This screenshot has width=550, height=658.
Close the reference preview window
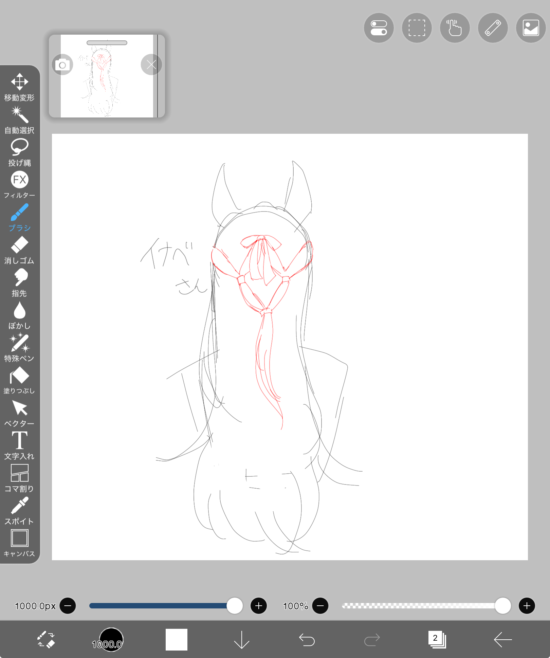151,65
